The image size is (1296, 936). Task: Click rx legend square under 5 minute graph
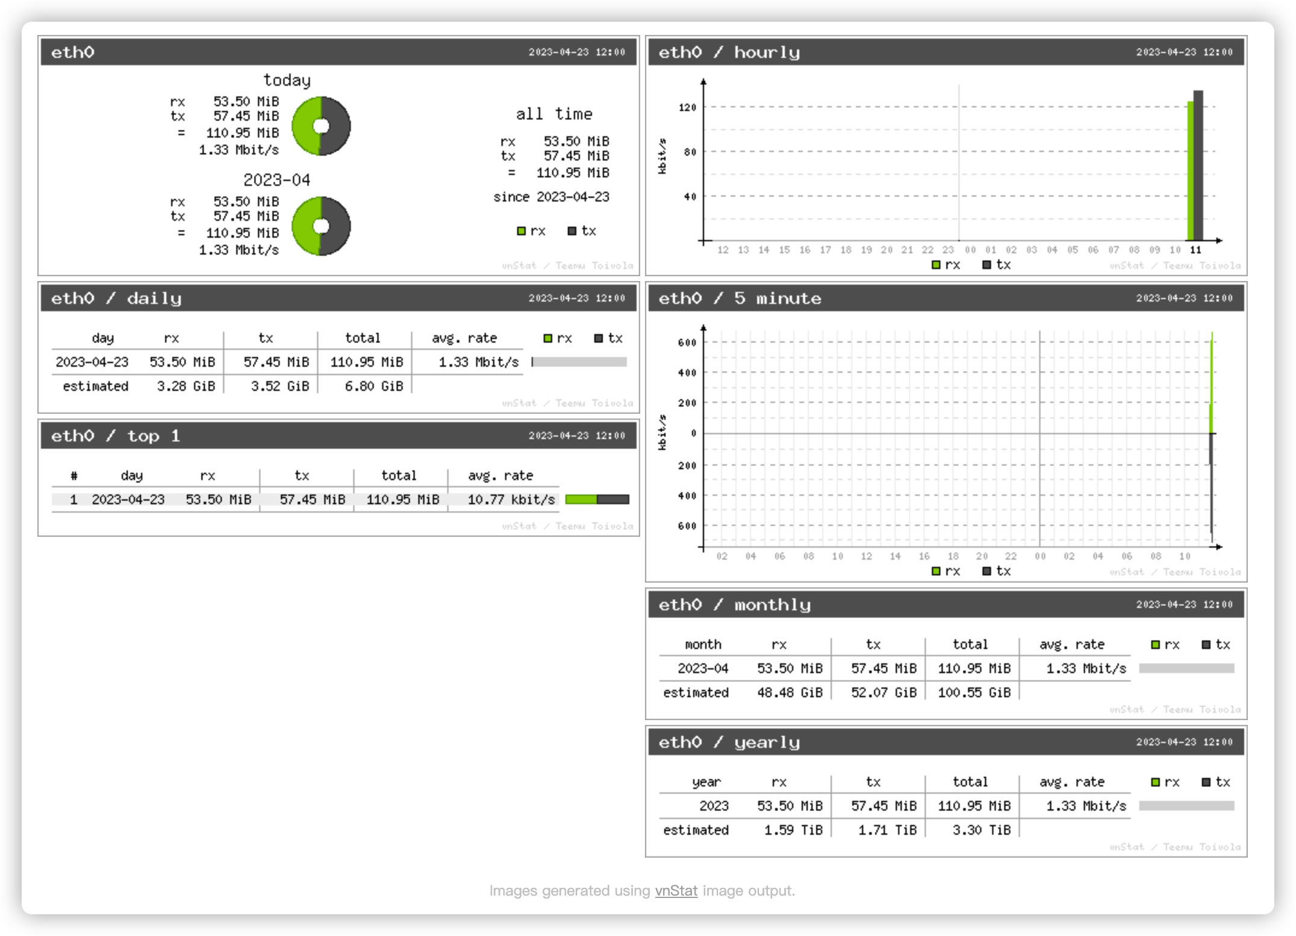(936, 571)
